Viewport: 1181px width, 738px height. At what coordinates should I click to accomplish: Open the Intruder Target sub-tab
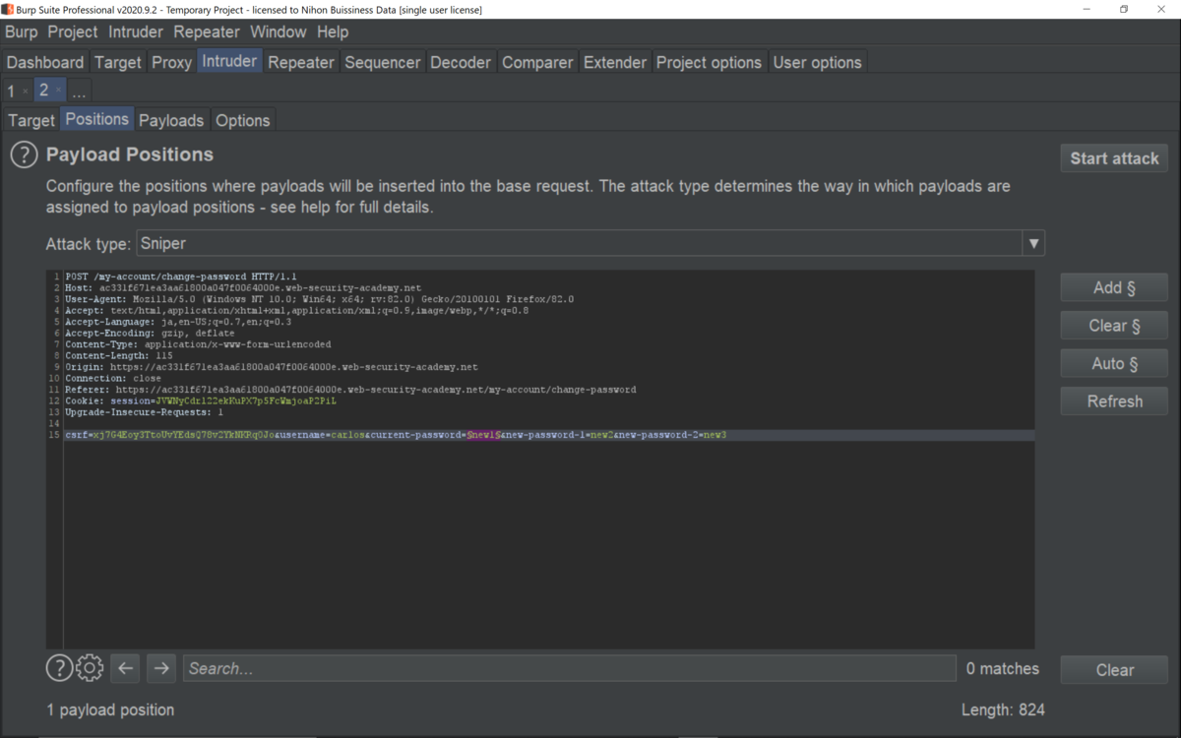tap(31, 120)
